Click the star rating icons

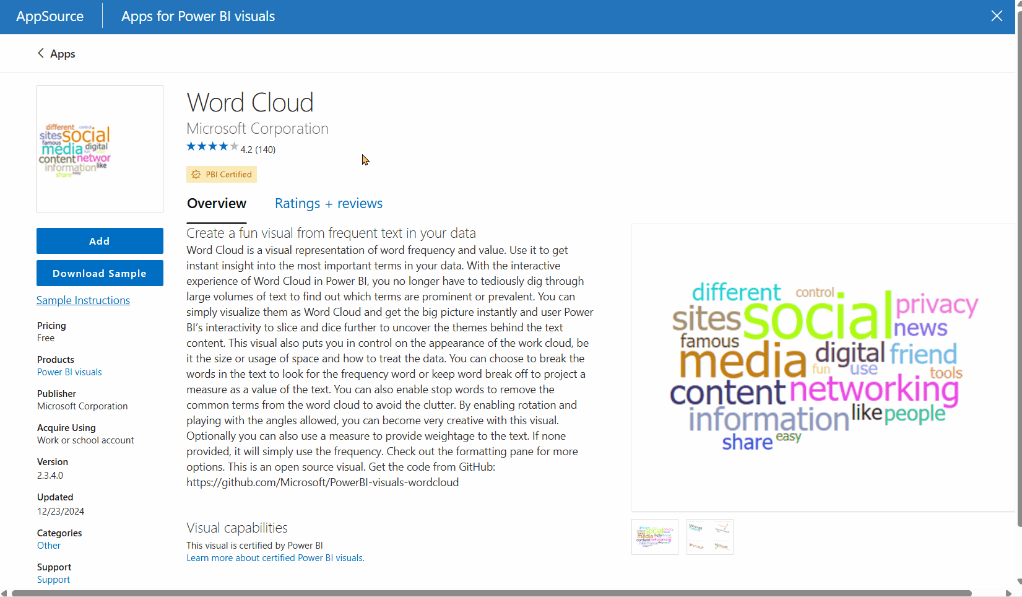click(x=212, y=147)
